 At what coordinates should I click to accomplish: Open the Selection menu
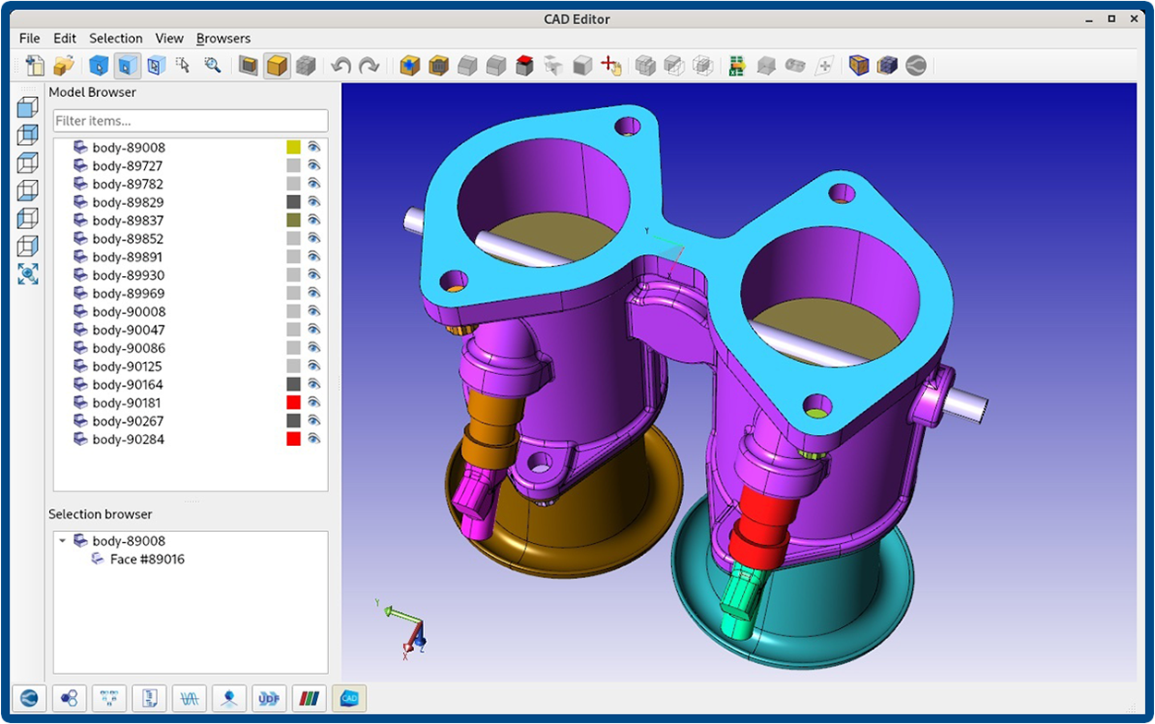coord(115,38)
